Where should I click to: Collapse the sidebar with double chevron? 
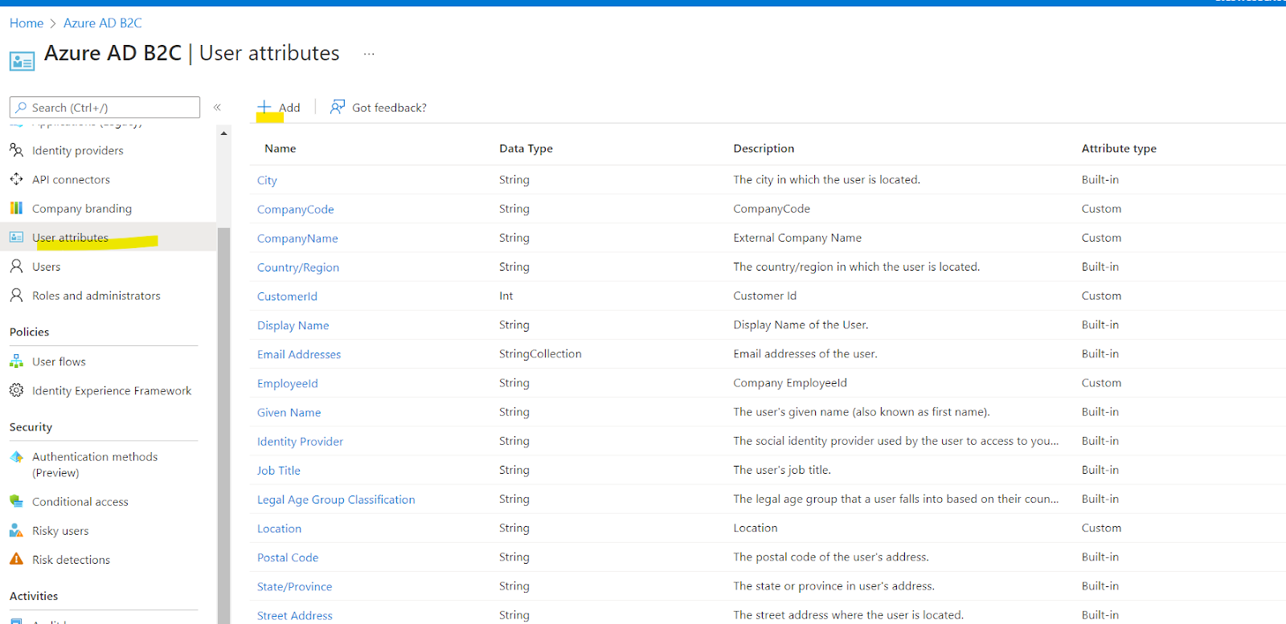click(217, 107)
